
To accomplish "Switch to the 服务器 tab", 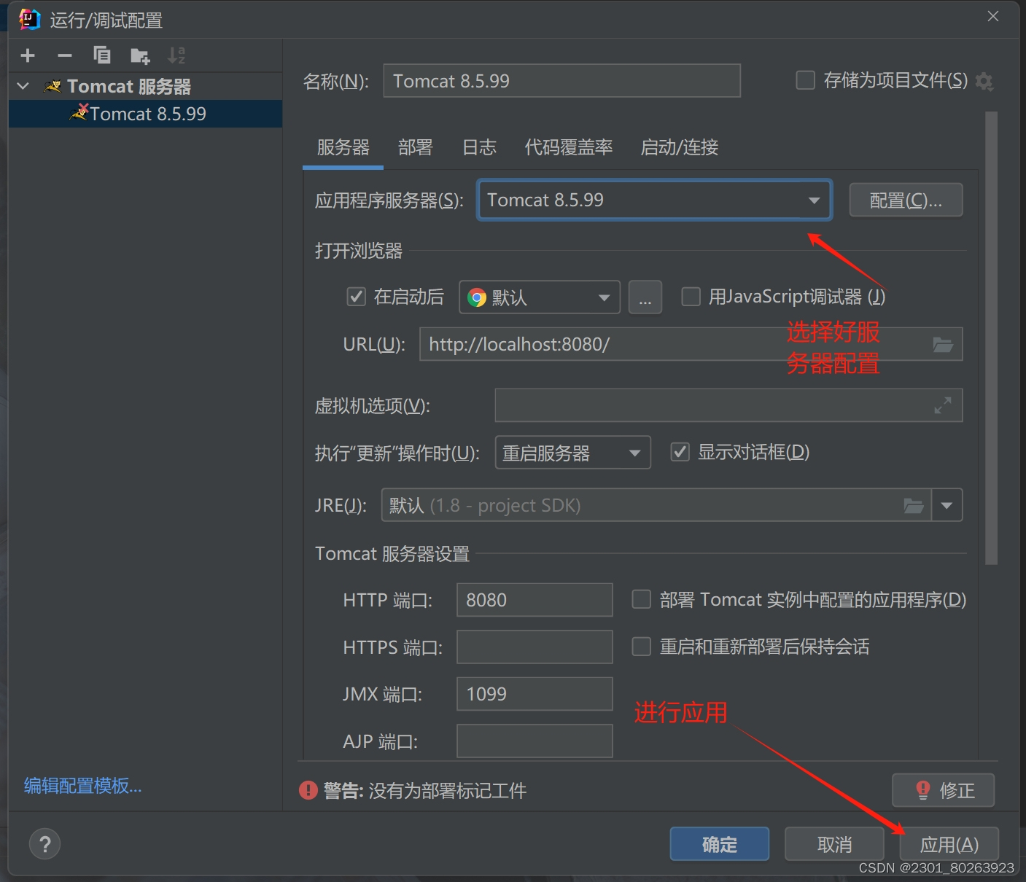I will point(343,147).
